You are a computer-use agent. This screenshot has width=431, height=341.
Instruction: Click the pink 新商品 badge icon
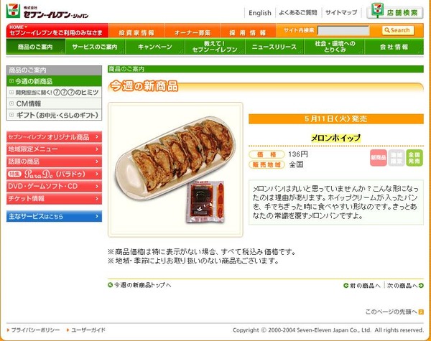[379, 158]
